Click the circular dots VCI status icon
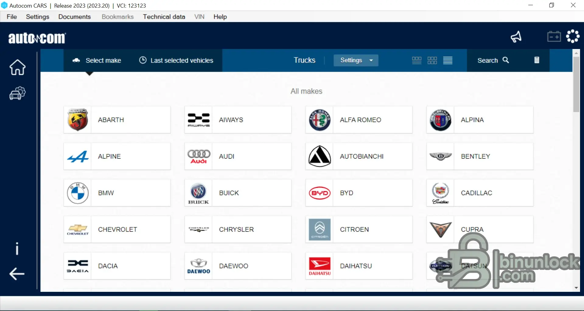The image size is (584, 311). [x=573, y=36]
